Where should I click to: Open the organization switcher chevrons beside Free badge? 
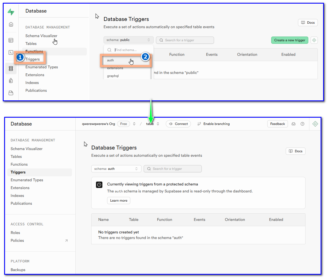[x=134, y=124]
